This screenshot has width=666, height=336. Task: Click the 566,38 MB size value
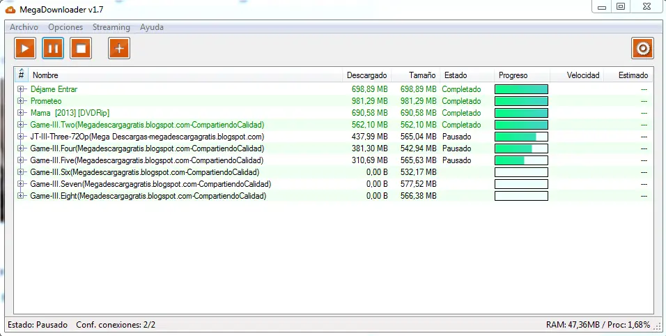point(419,196)
